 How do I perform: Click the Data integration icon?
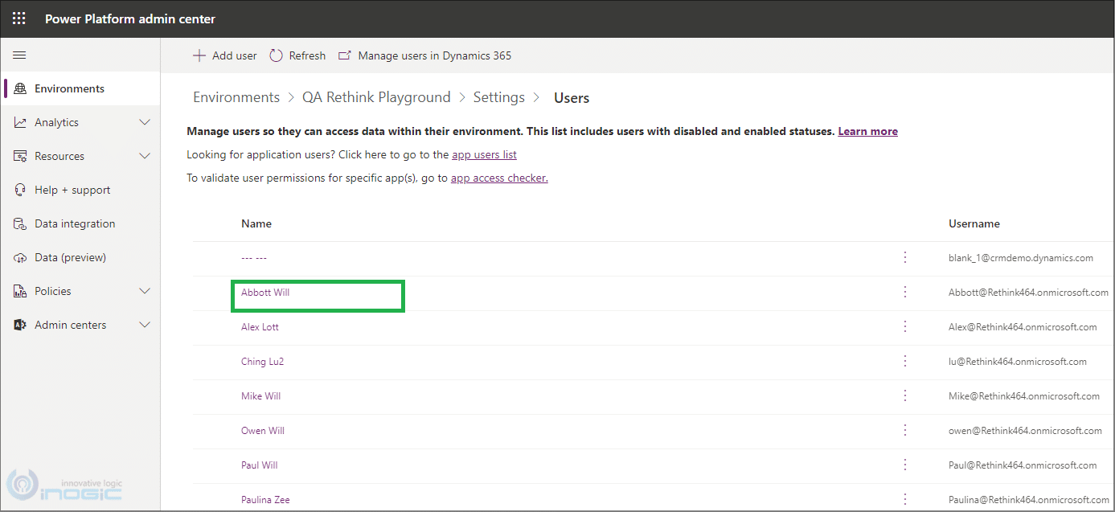click(x=20, y=224)
